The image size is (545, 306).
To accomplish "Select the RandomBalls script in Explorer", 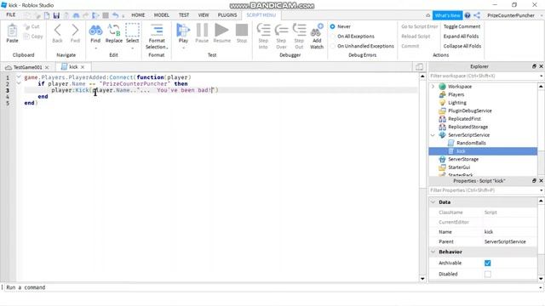I will 471,143.
